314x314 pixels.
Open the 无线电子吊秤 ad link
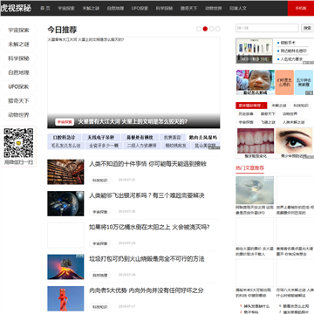point(100,138)
